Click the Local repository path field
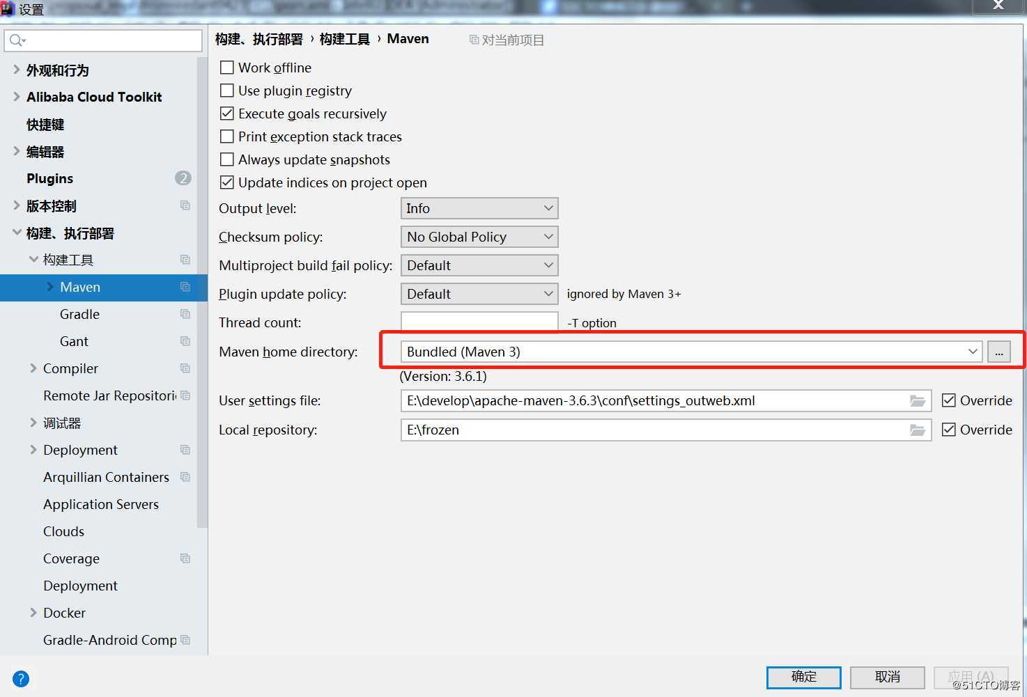 666,430
